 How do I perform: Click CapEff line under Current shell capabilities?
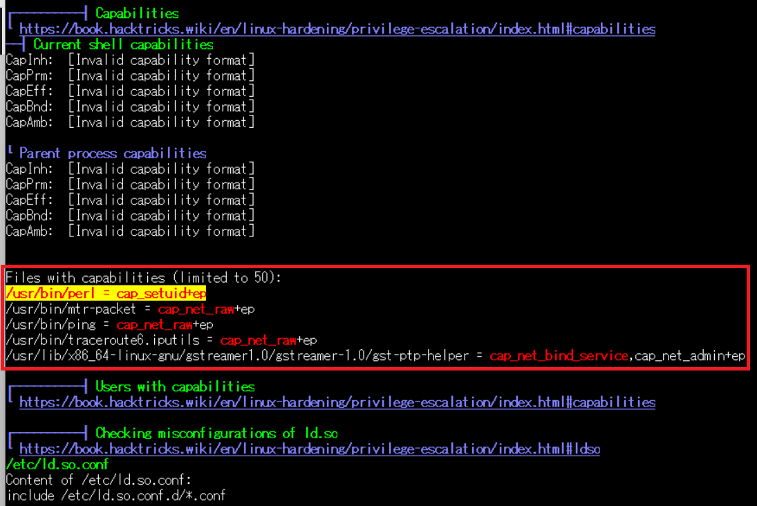coord(130,91)
